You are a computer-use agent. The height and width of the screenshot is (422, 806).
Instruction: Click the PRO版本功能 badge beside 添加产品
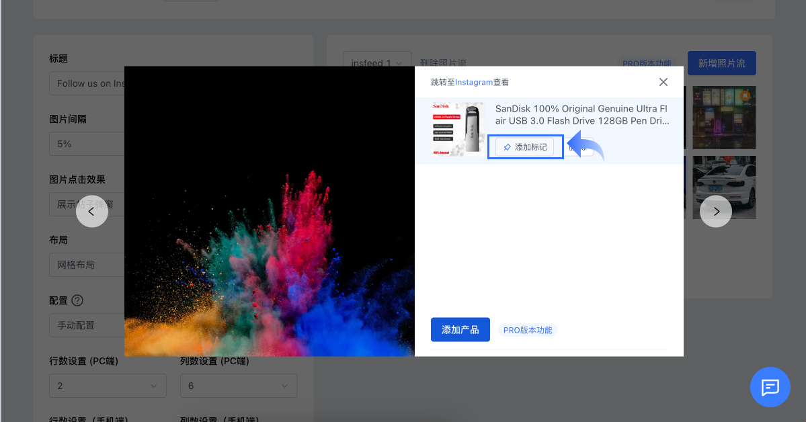(x=528, y=330)
